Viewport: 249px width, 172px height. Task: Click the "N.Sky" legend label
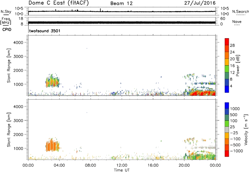click(x=6, y=11)
